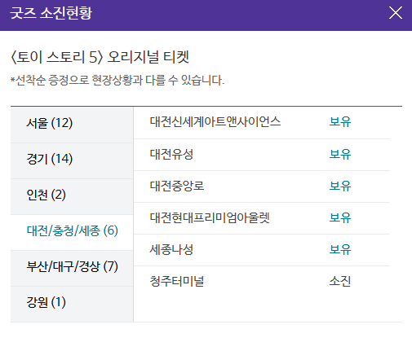Viewport: 412px width, 351px height.
Task: Select the 대전/충청/세종 (6) tab
Action: point(72,232)
